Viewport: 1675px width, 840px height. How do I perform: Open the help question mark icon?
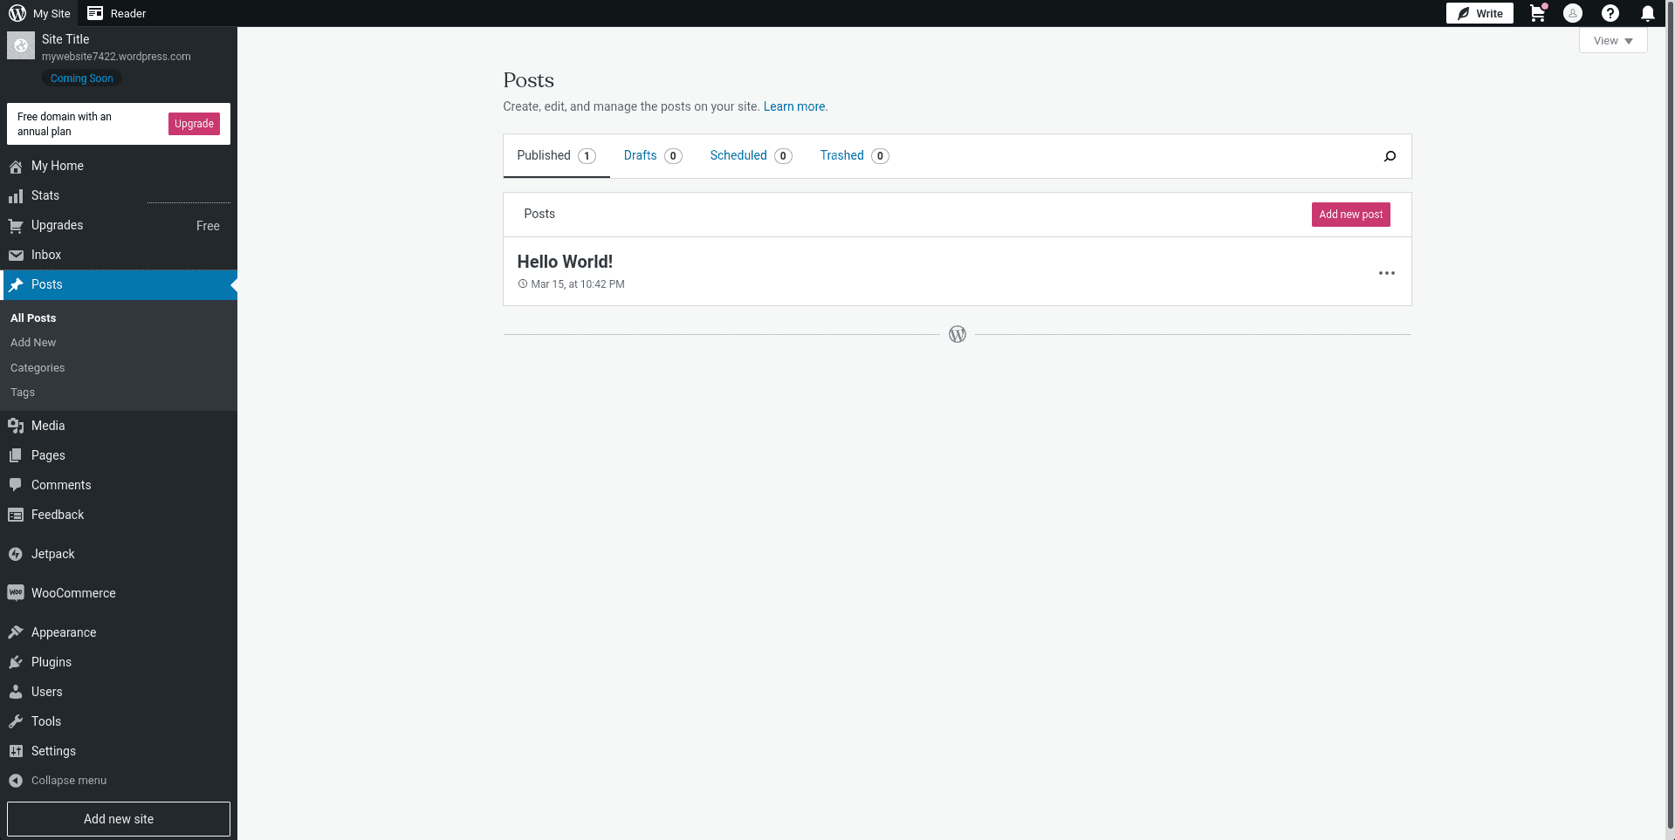pyautogui.click(x=1610, y=13)
